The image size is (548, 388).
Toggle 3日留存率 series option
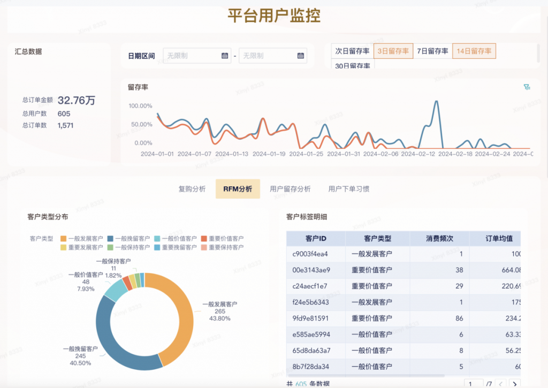point(393,51)
